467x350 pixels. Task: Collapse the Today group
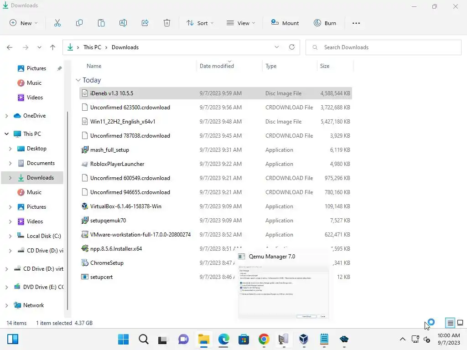78,80
